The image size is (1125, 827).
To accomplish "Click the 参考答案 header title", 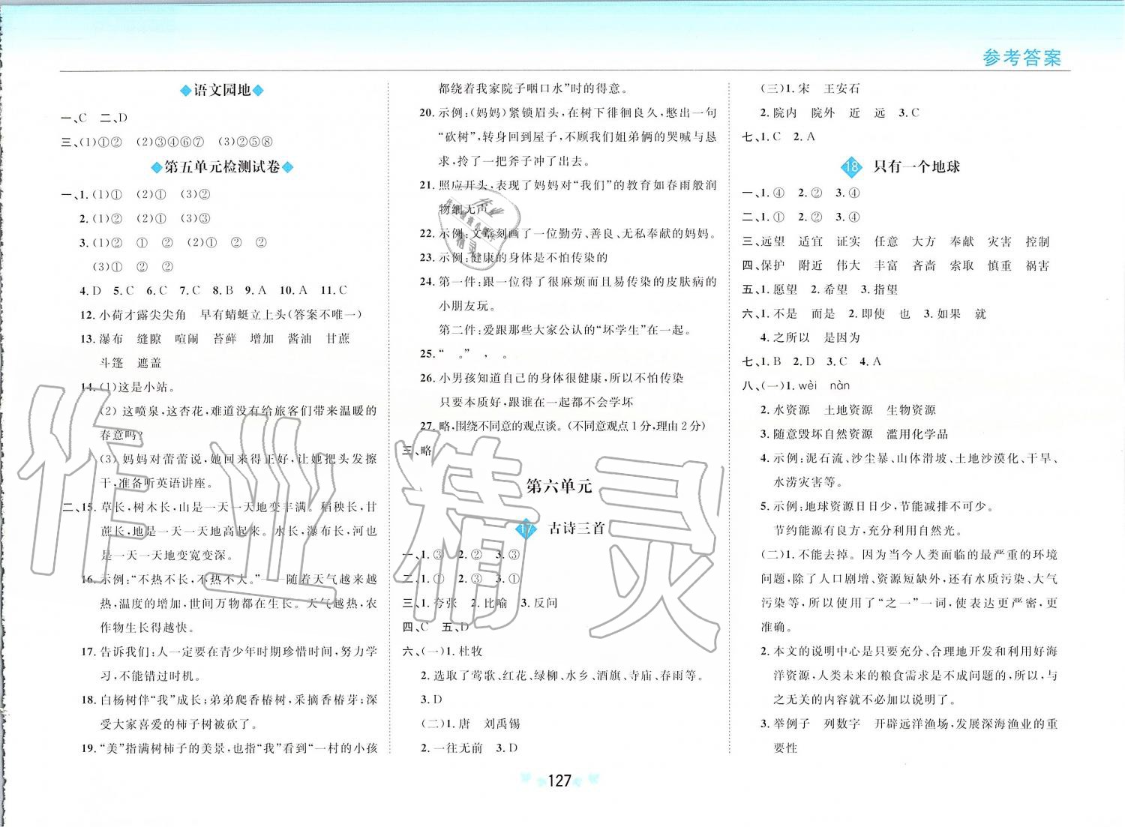I will (x=1021, y=58).
